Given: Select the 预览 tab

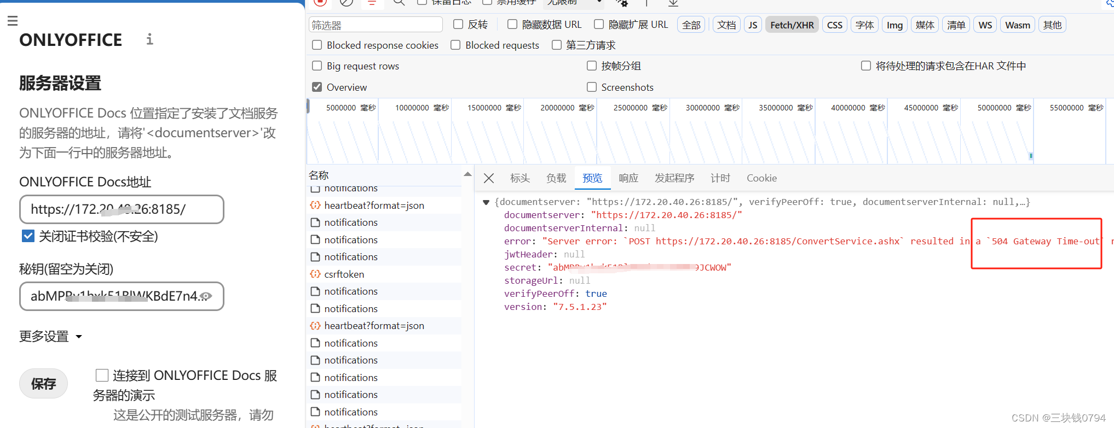Looking at the screenshot, I should (592, 178).
